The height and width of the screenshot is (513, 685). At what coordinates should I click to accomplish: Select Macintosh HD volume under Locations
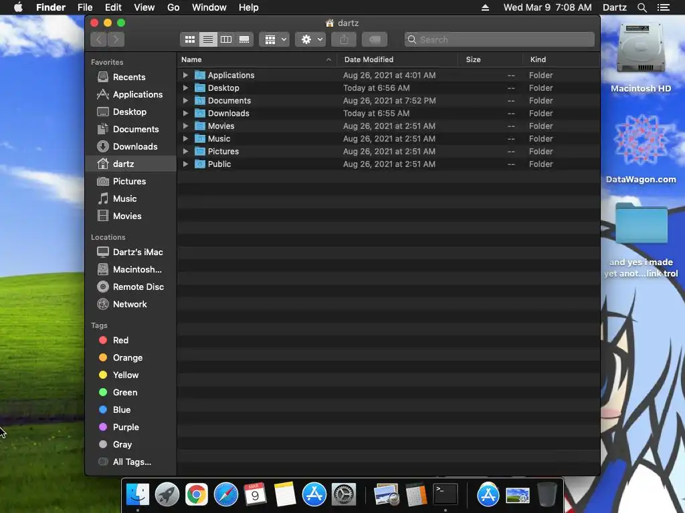click(130, 270)
